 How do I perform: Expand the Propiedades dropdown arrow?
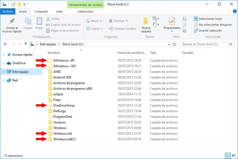pos(172,31)
